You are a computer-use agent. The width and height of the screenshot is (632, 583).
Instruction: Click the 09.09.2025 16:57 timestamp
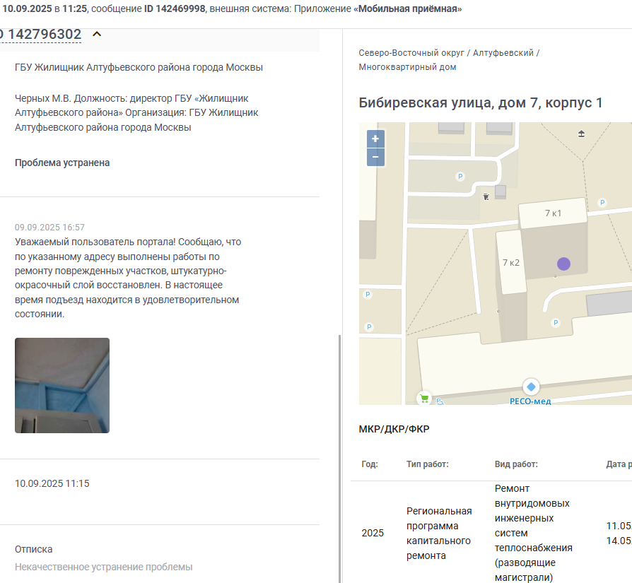click(x=49, y=228)
